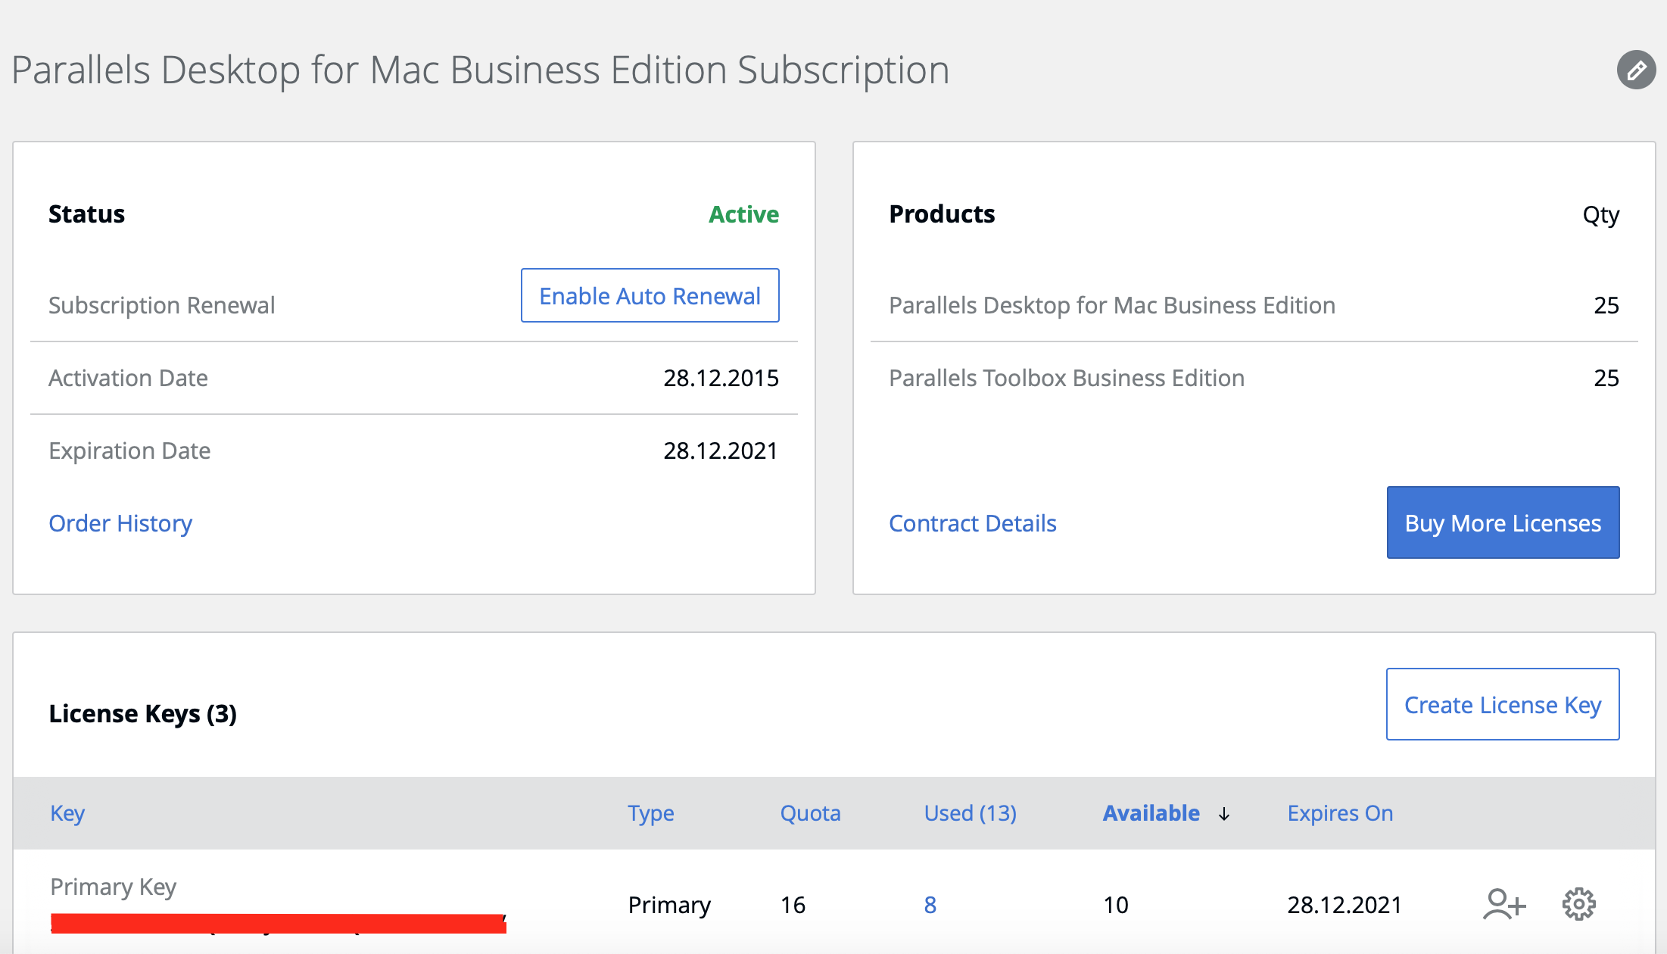This screenshot has width=1667, height=954.
Task: Click the Primary Key name label
Action: coord(114,887)
